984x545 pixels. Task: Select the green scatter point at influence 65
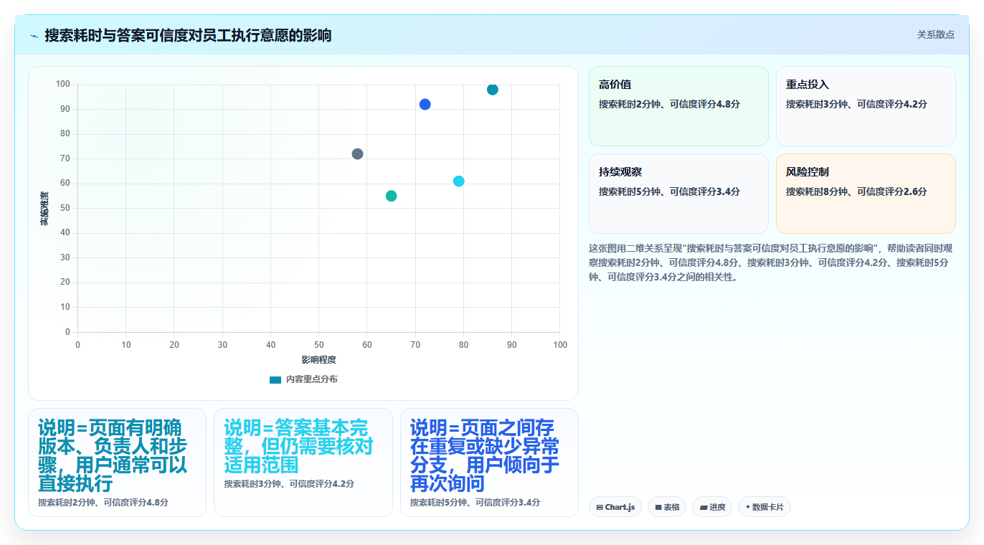[x=391, y=196]
